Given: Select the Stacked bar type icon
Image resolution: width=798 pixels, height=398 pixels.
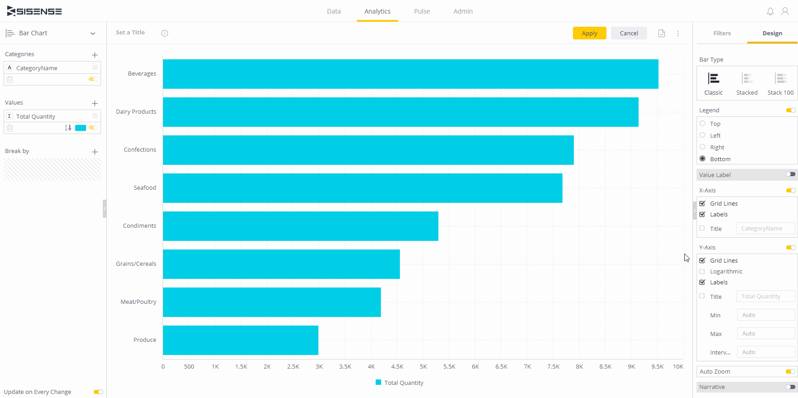Looking at the screenshot, I should [747, 79].
